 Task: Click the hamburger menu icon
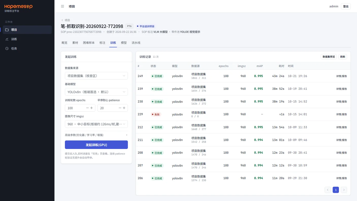pos(62,6)
